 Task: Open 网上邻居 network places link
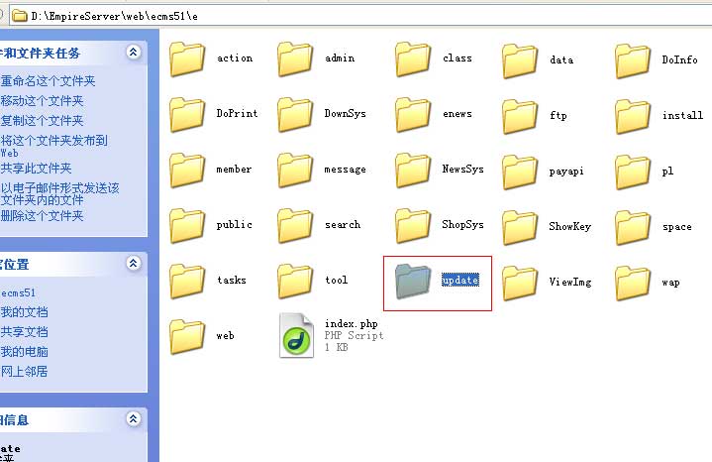[25, 372]
